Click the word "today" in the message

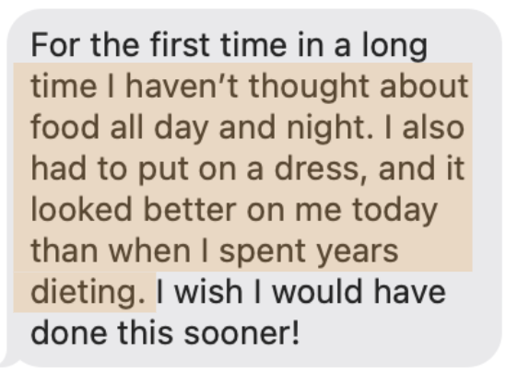click(x=394, y=211)
